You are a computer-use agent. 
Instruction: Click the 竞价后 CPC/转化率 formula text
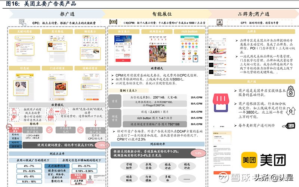[x=95, y=137]
